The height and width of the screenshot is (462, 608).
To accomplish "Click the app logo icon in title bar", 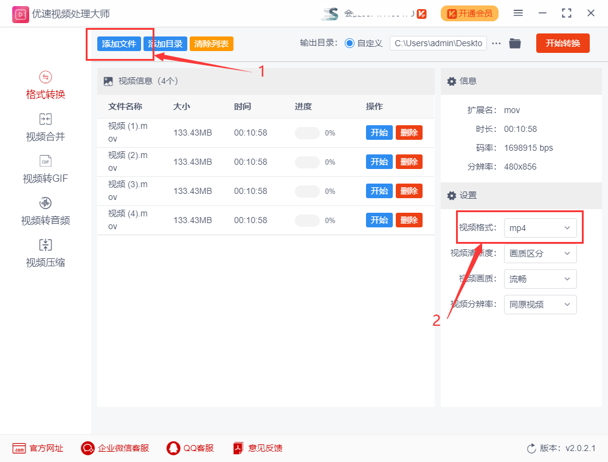I will [x=20, y=15].
